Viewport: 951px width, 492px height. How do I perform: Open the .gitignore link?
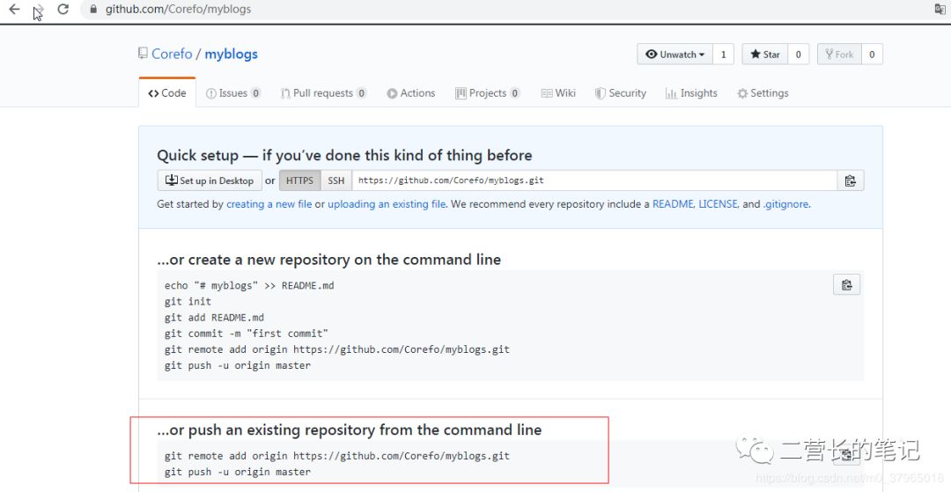(785, 204)
